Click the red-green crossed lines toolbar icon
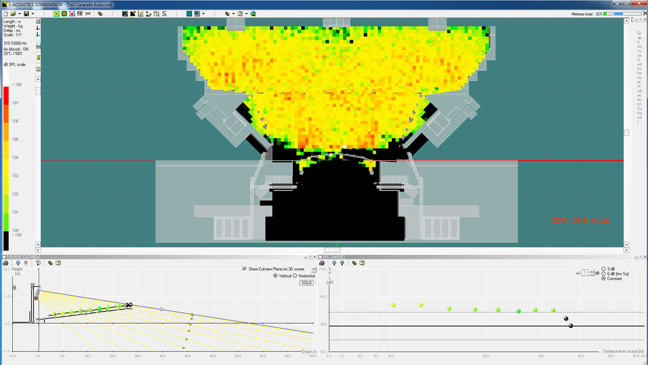Viewport: 648px width, 365px height. point(88,14)
